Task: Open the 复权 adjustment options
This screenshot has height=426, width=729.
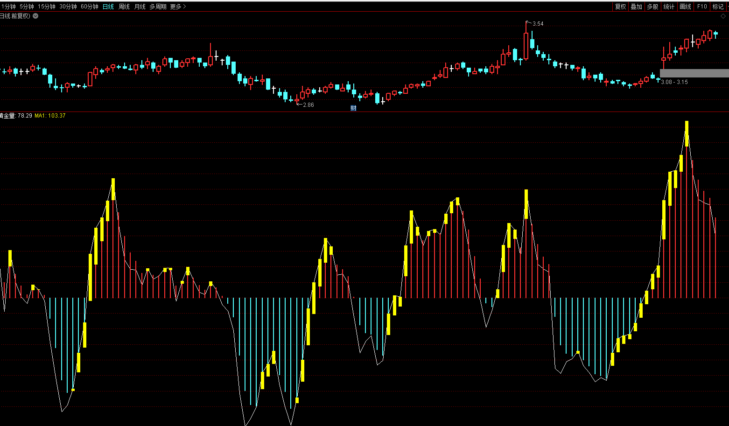Action: [x=620, y=7]
